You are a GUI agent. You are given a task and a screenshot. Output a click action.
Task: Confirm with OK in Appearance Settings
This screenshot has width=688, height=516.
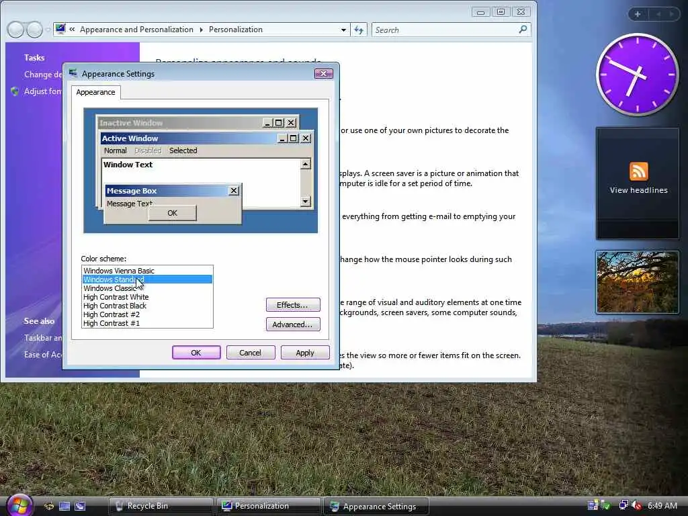pos(196,352)
